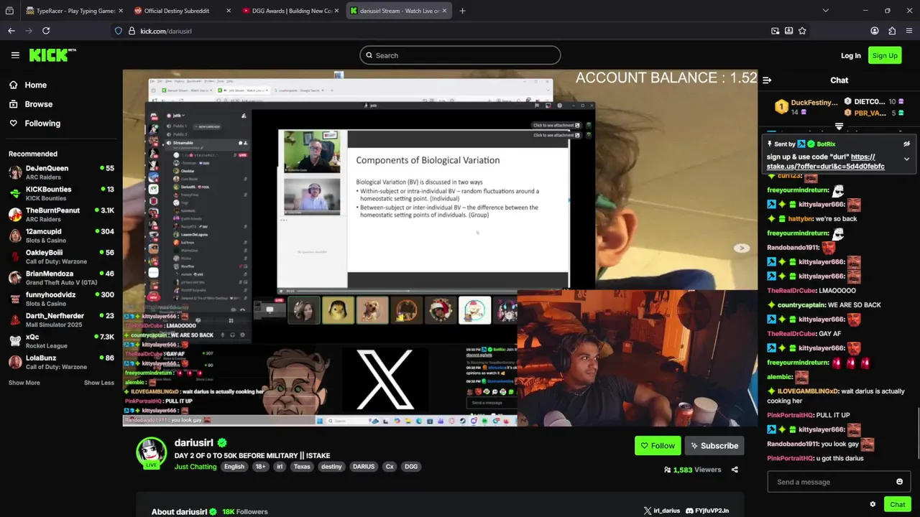The image size is (920, 517).
Task: Open irl_darius X profile link
Action: coord(662,511)
